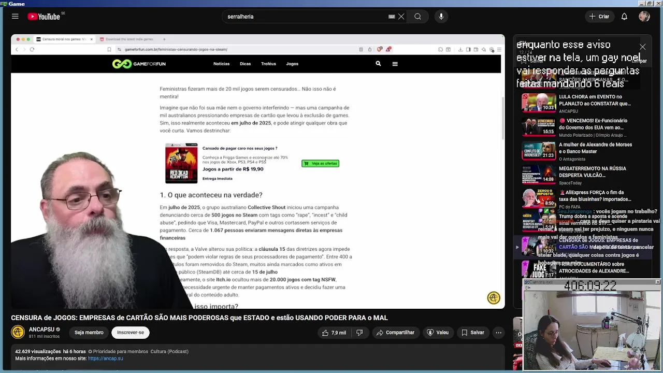
Task: Click the Inscrever-se subscribe button
Action: (x=131, y=333)
